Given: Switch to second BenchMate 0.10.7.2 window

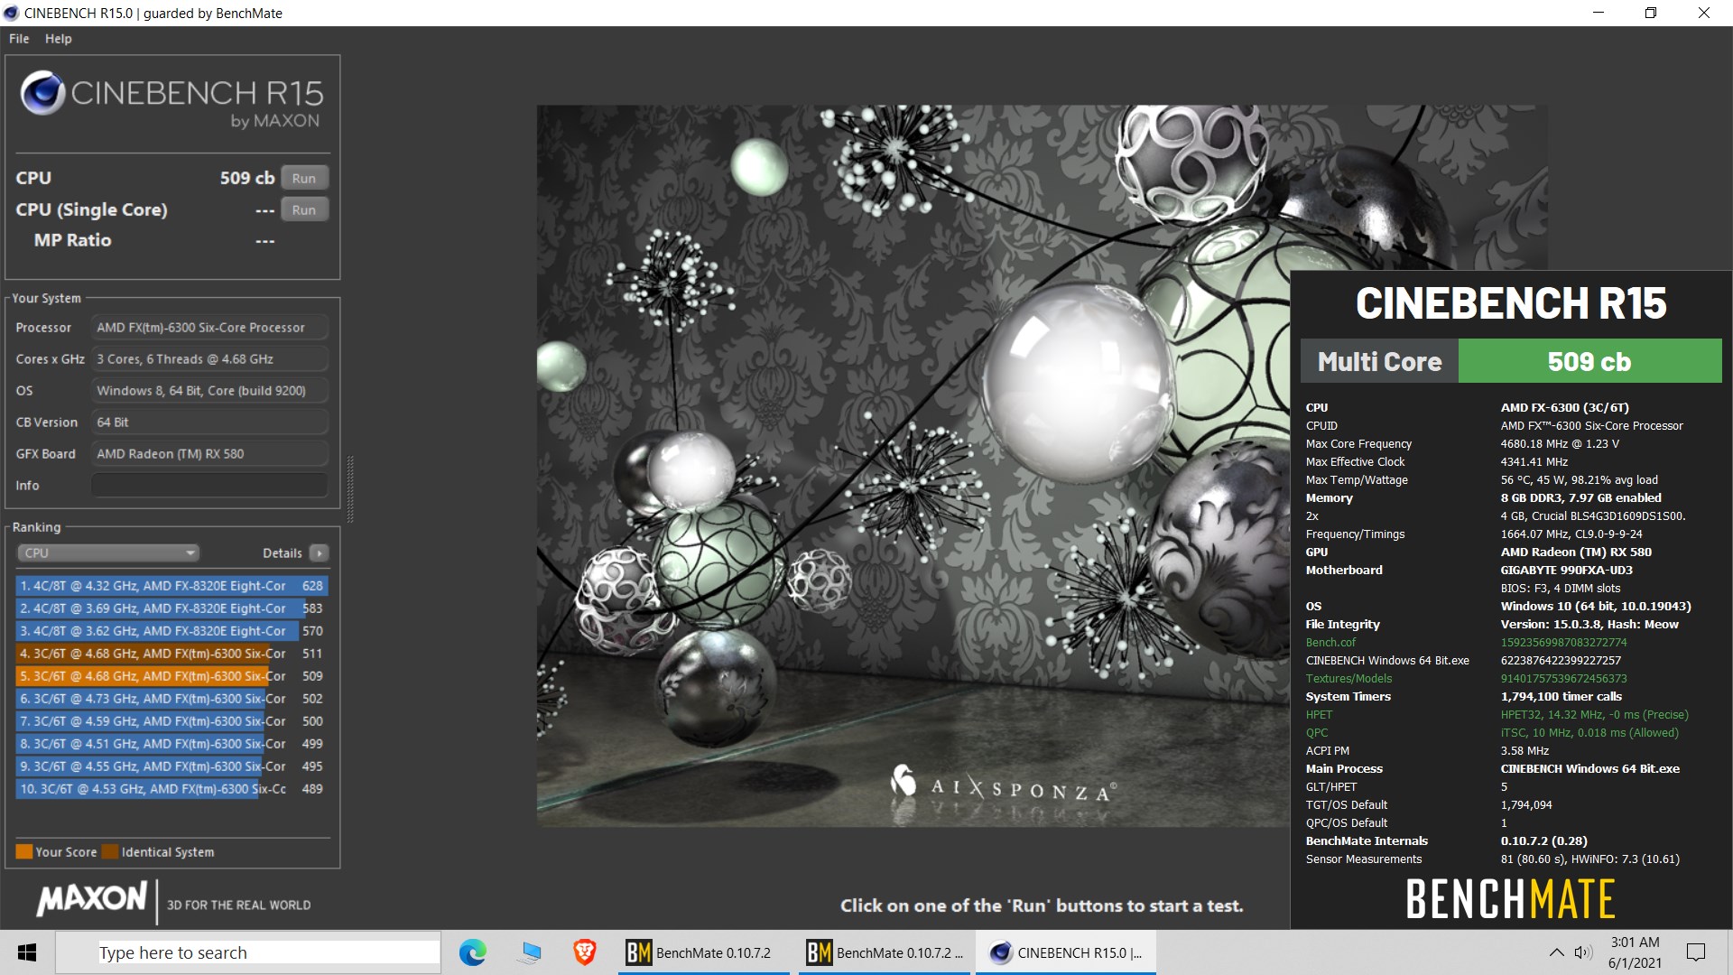Looking at the screenshot, I should pyautogui.click(x=884, y=952).
